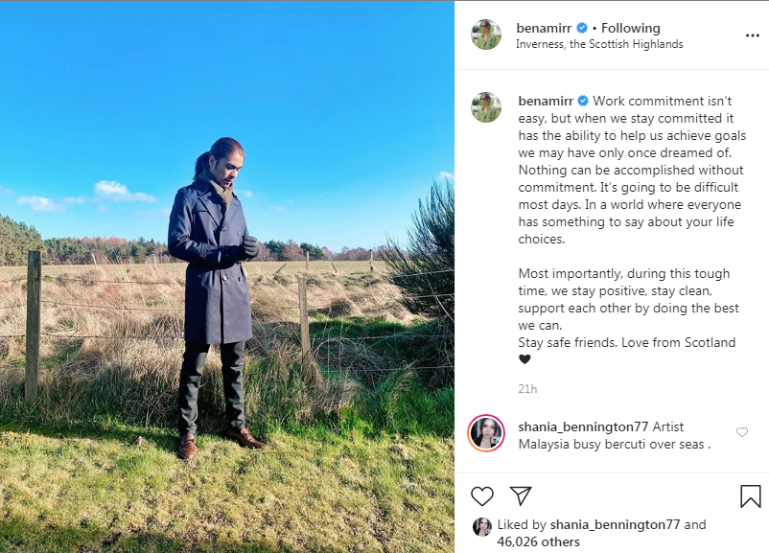Image resolution: width=769 pixels, height=553 pixels.
Task: Open benamirr profile picture in header
Action: [486, 35]
